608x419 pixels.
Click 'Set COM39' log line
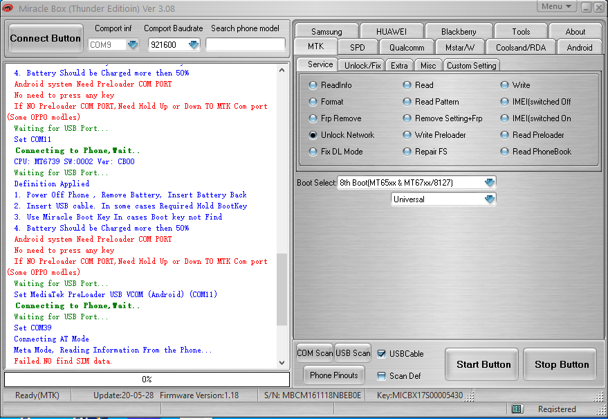tap(33, 328)
